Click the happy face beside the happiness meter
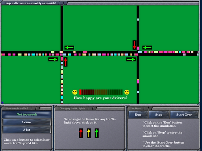The image size is (202, 151). click(x=127, y=92)
